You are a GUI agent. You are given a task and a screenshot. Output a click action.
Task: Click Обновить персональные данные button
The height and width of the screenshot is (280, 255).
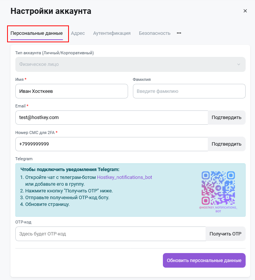pos(204,261)
